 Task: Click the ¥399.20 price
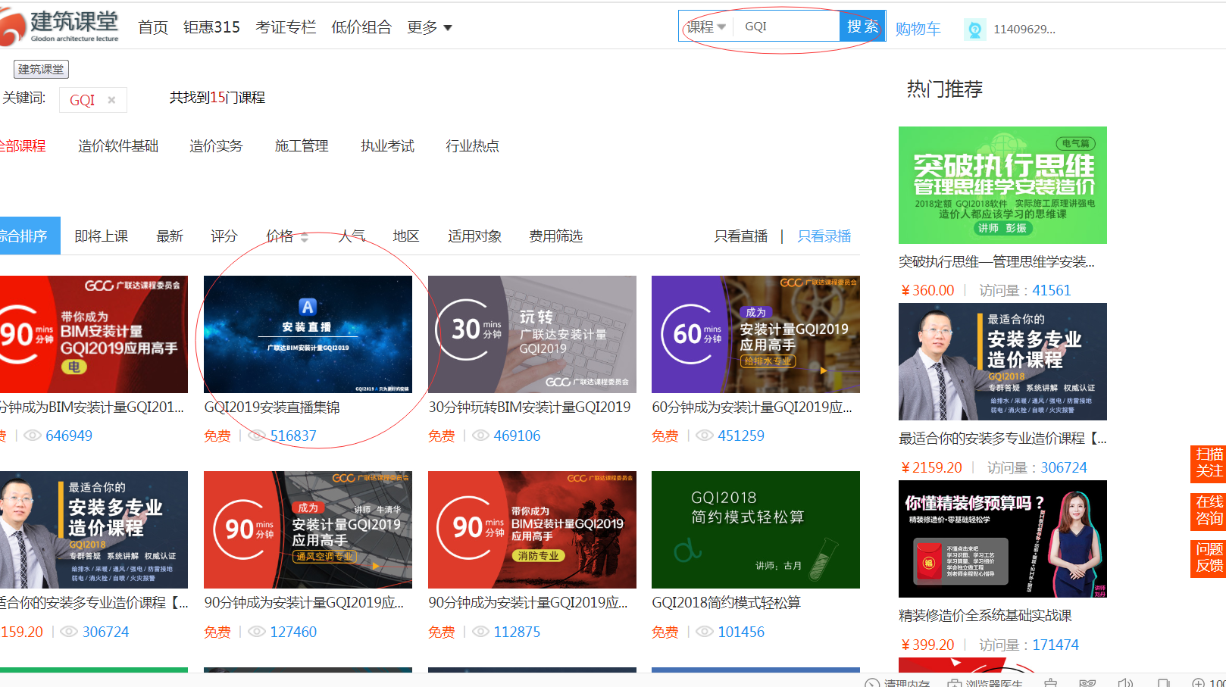click(x=928, y=645)
